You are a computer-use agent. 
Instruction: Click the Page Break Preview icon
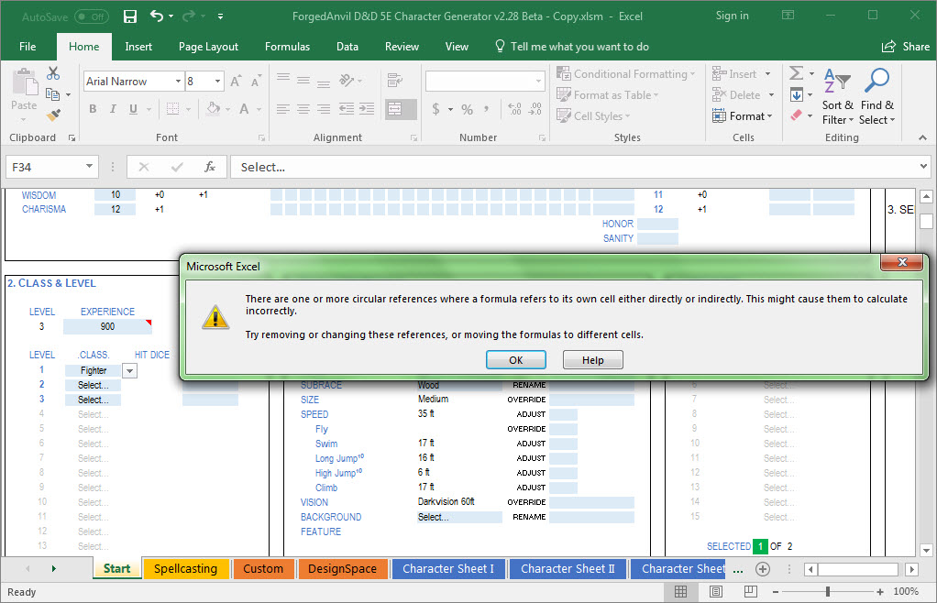click(751, 592)
